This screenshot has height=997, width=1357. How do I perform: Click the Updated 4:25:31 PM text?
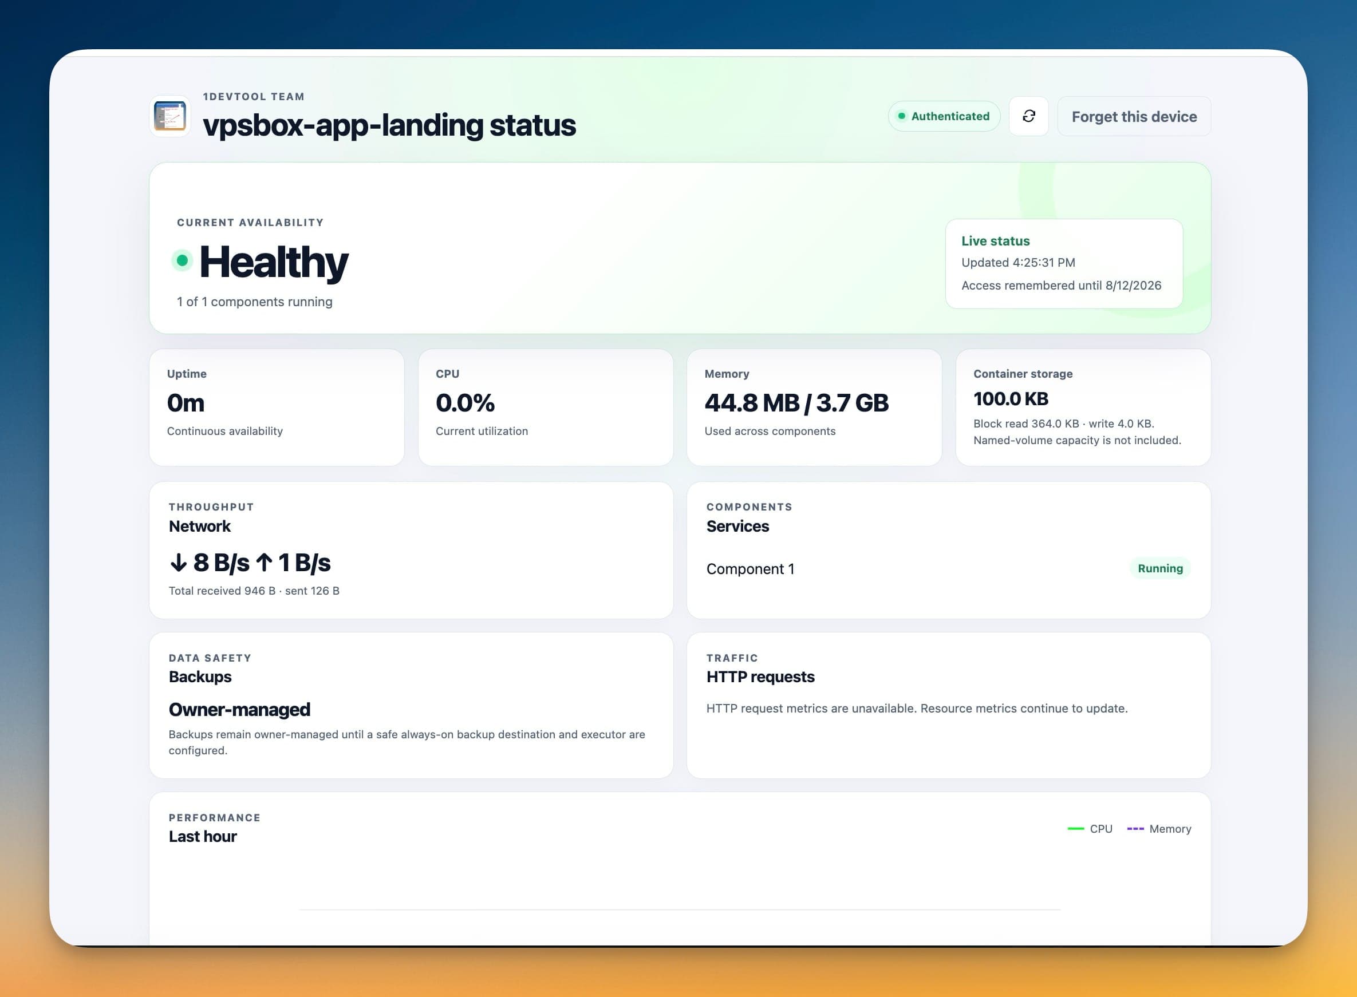point(1018,263)
